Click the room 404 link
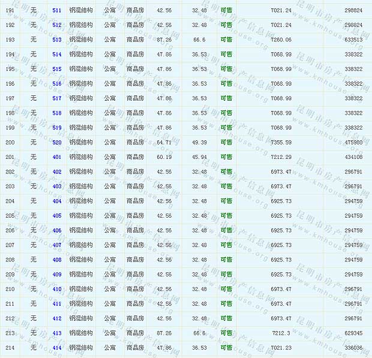This screenshot has width=372, height=358. (x=57, y=201)
